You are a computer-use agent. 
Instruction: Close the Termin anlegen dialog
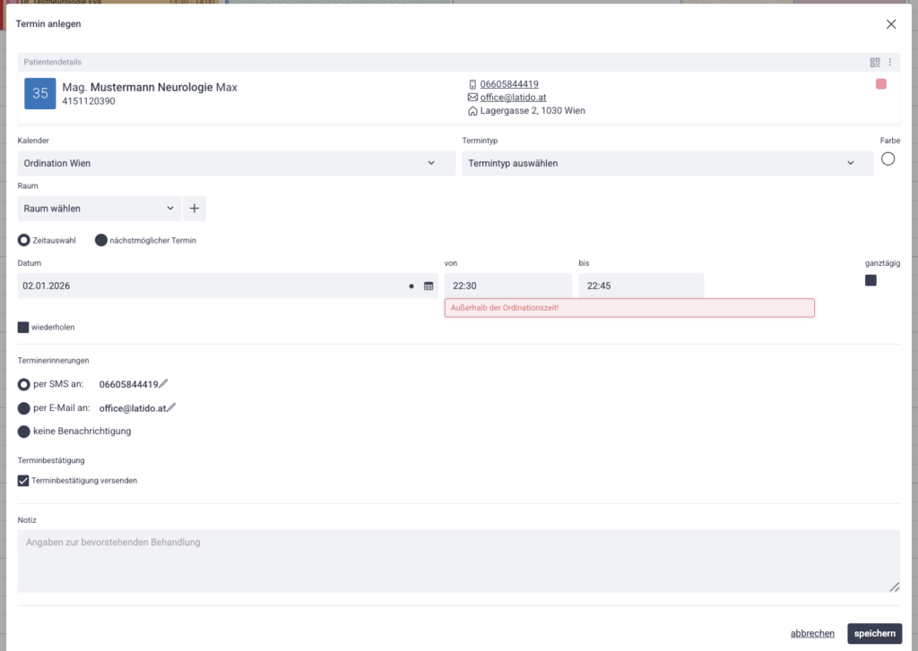pyautogui.click(x=890, y=24)
